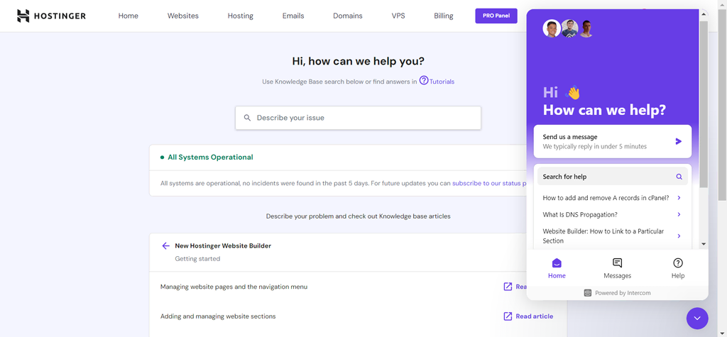Click the Tutorials question mark icon
The image size is (727, 337).
pos(424,81)
